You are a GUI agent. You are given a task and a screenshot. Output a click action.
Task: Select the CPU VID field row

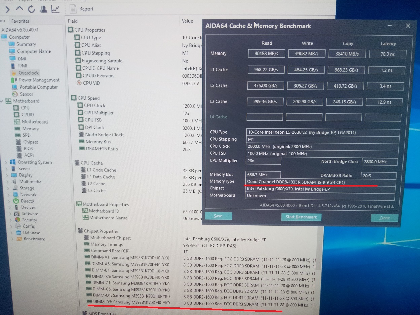pyautogui.click(x=91, y=83)
